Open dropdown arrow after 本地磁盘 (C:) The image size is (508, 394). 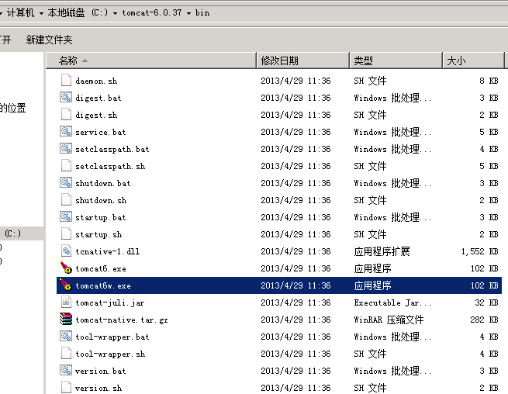point(115,13)
